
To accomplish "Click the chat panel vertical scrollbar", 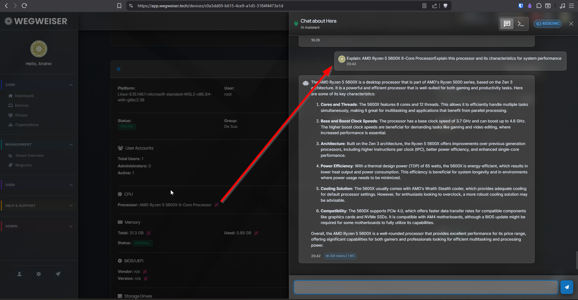I will point(576,260).
